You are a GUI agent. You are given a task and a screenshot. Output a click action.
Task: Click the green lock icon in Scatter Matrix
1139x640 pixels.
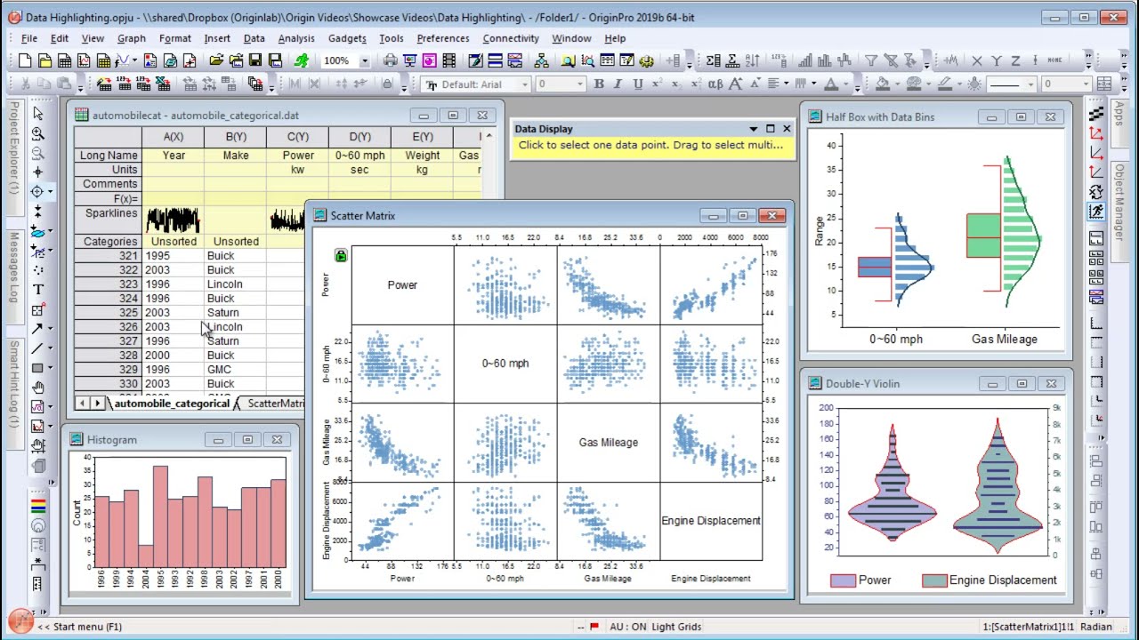(341, 256)
